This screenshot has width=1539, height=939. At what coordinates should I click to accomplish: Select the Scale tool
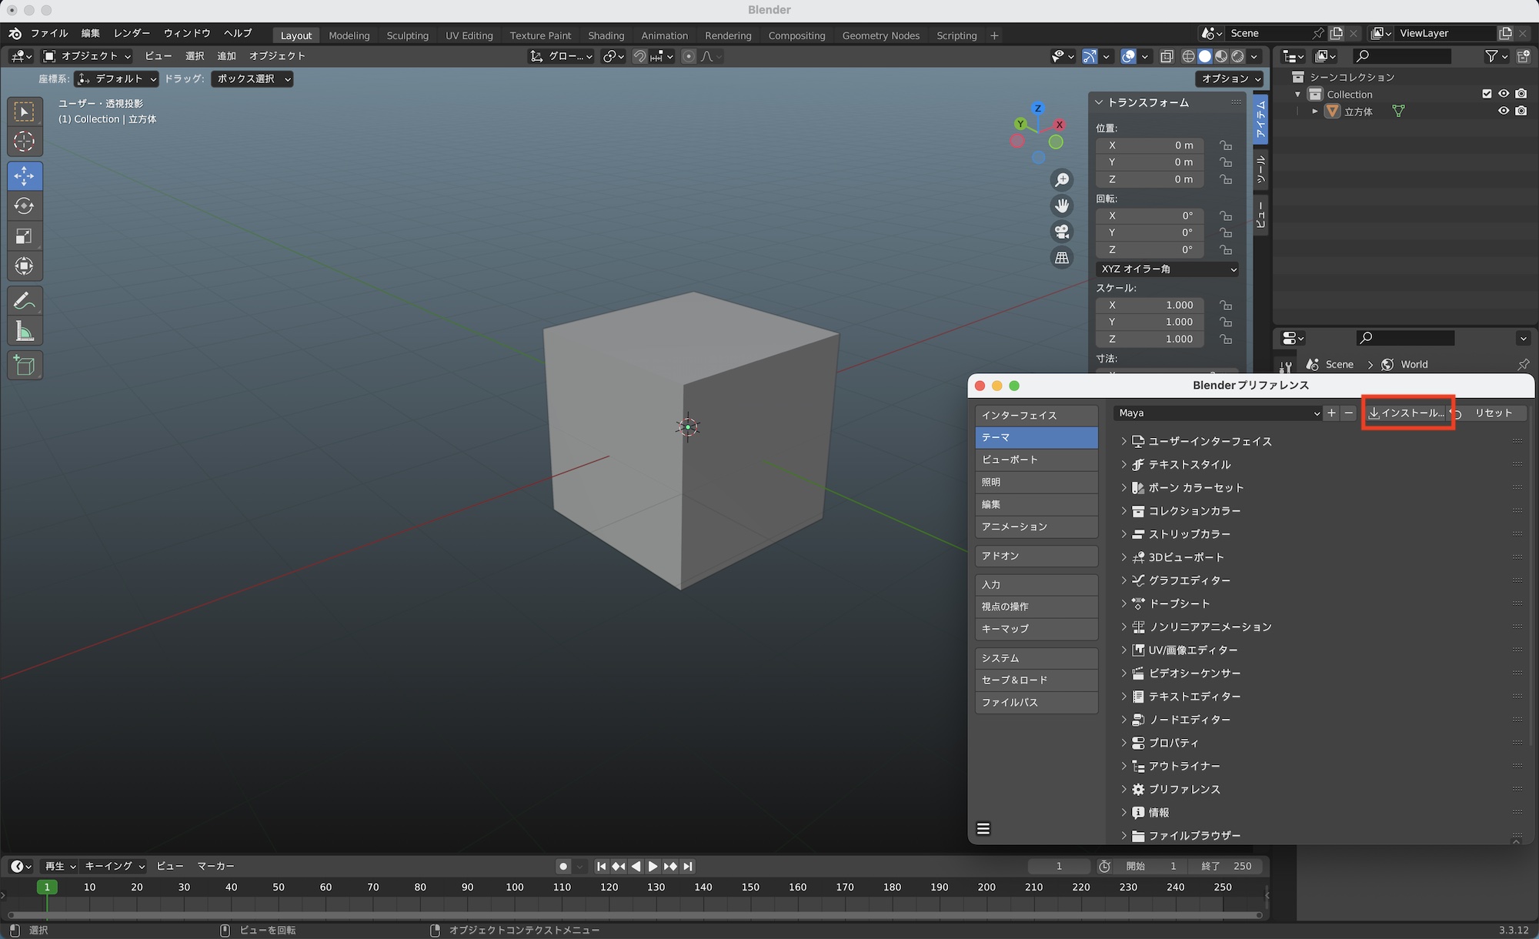coord(24,236)
